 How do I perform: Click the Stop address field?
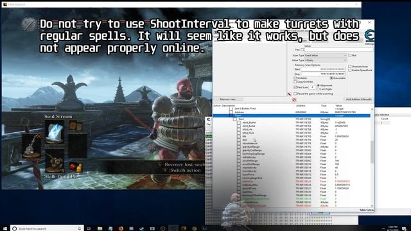pos(323,74)
